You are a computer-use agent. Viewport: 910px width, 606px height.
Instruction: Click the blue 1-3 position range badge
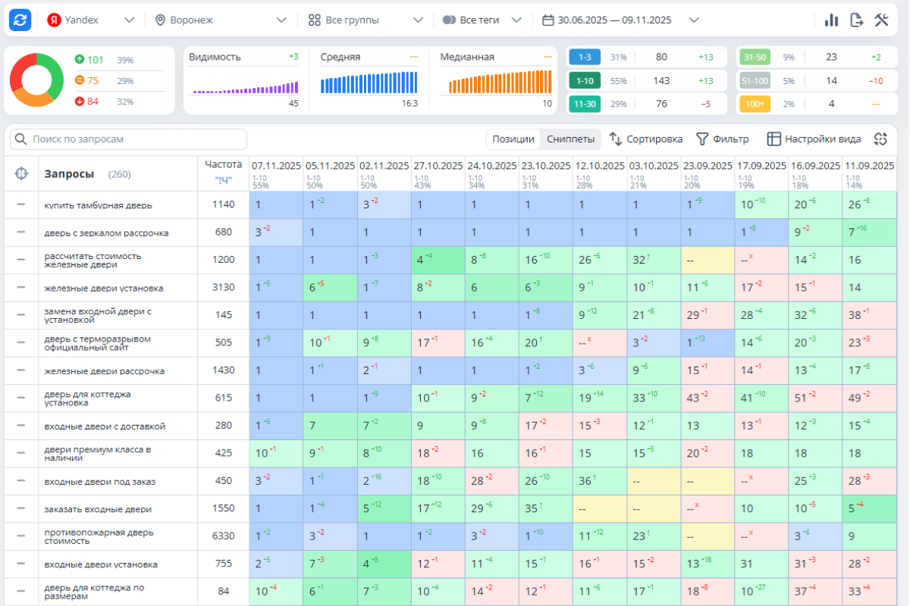tap(585, 57)
